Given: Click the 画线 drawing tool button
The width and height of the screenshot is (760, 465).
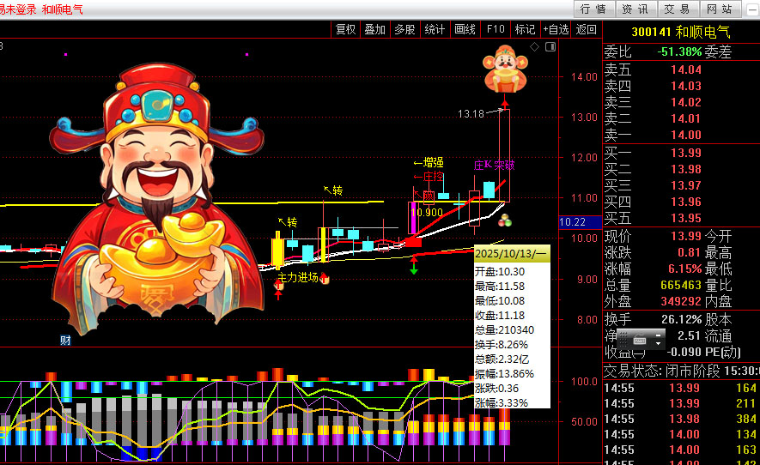Looking at the screenshot, I should pyautogui.click(x=465, y=29).
